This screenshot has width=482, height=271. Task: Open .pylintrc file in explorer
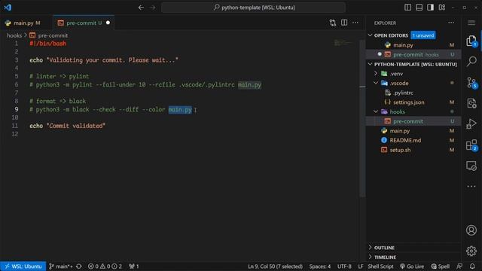point(413,93)
